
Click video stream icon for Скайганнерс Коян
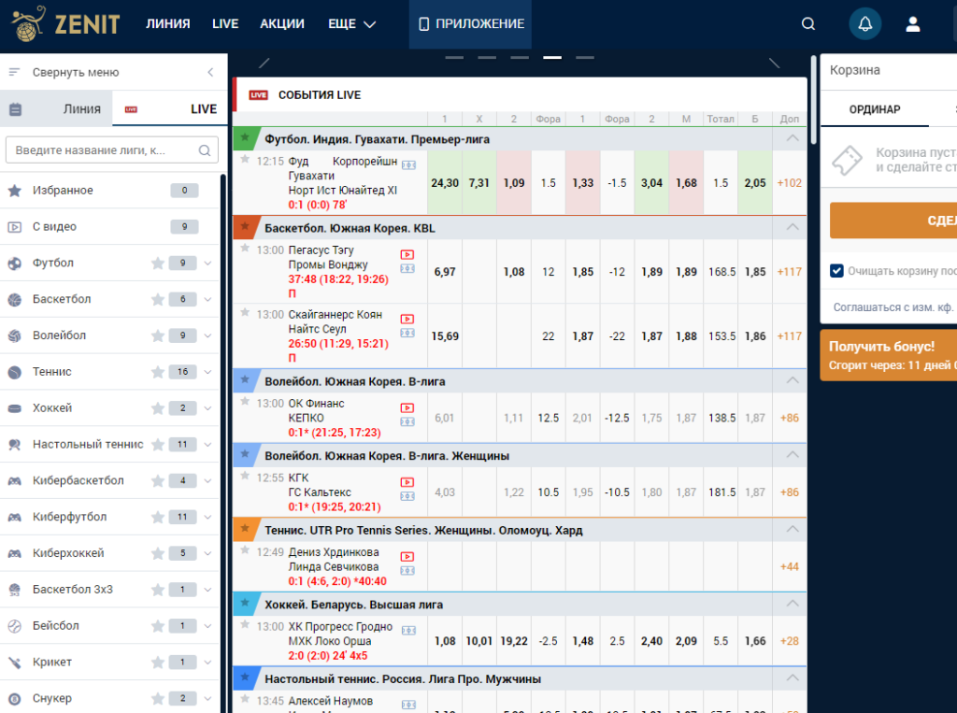(407, 320)
